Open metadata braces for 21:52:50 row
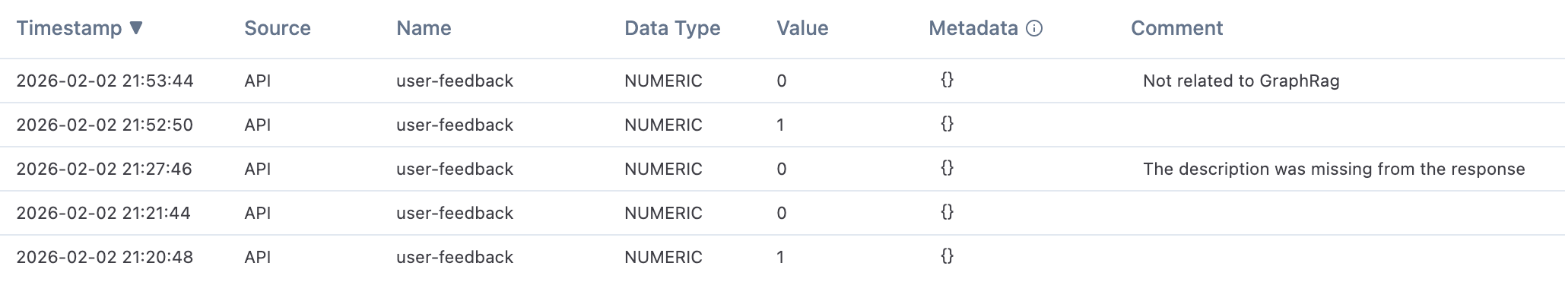Image resolution: width=1565 pixels, height=301 pixels. pos(947,124)
